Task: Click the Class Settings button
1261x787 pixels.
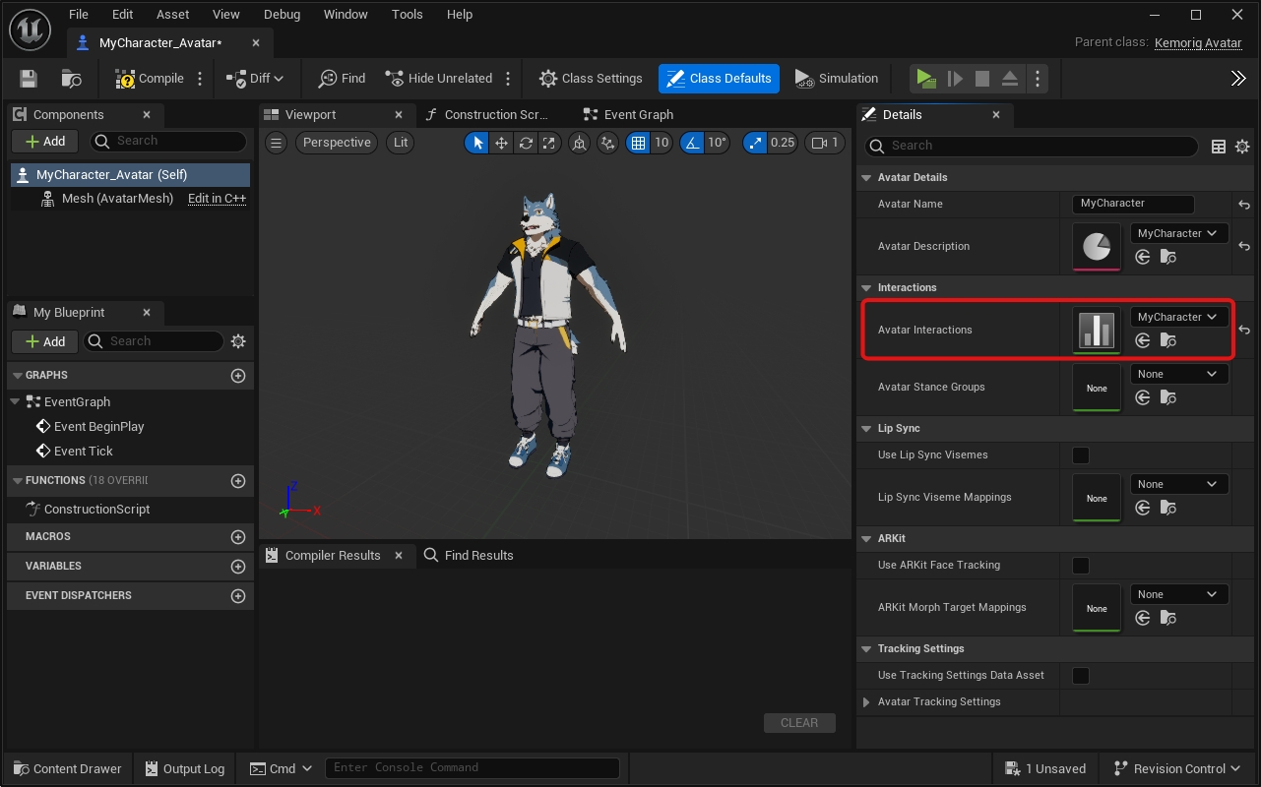Action: pos(591,79)
